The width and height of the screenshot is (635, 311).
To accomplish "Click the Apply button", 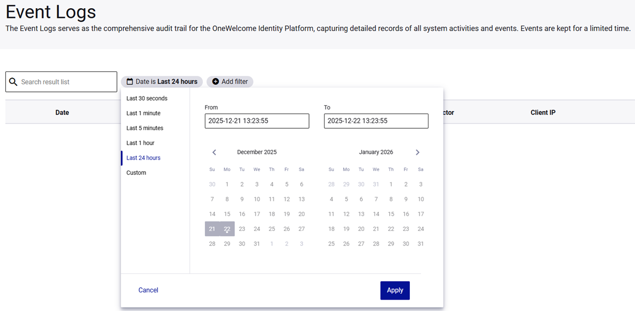I will point(395,290).
